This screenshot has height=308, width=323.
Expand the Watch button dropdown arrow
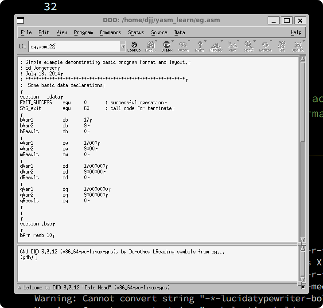coord(189,41)
